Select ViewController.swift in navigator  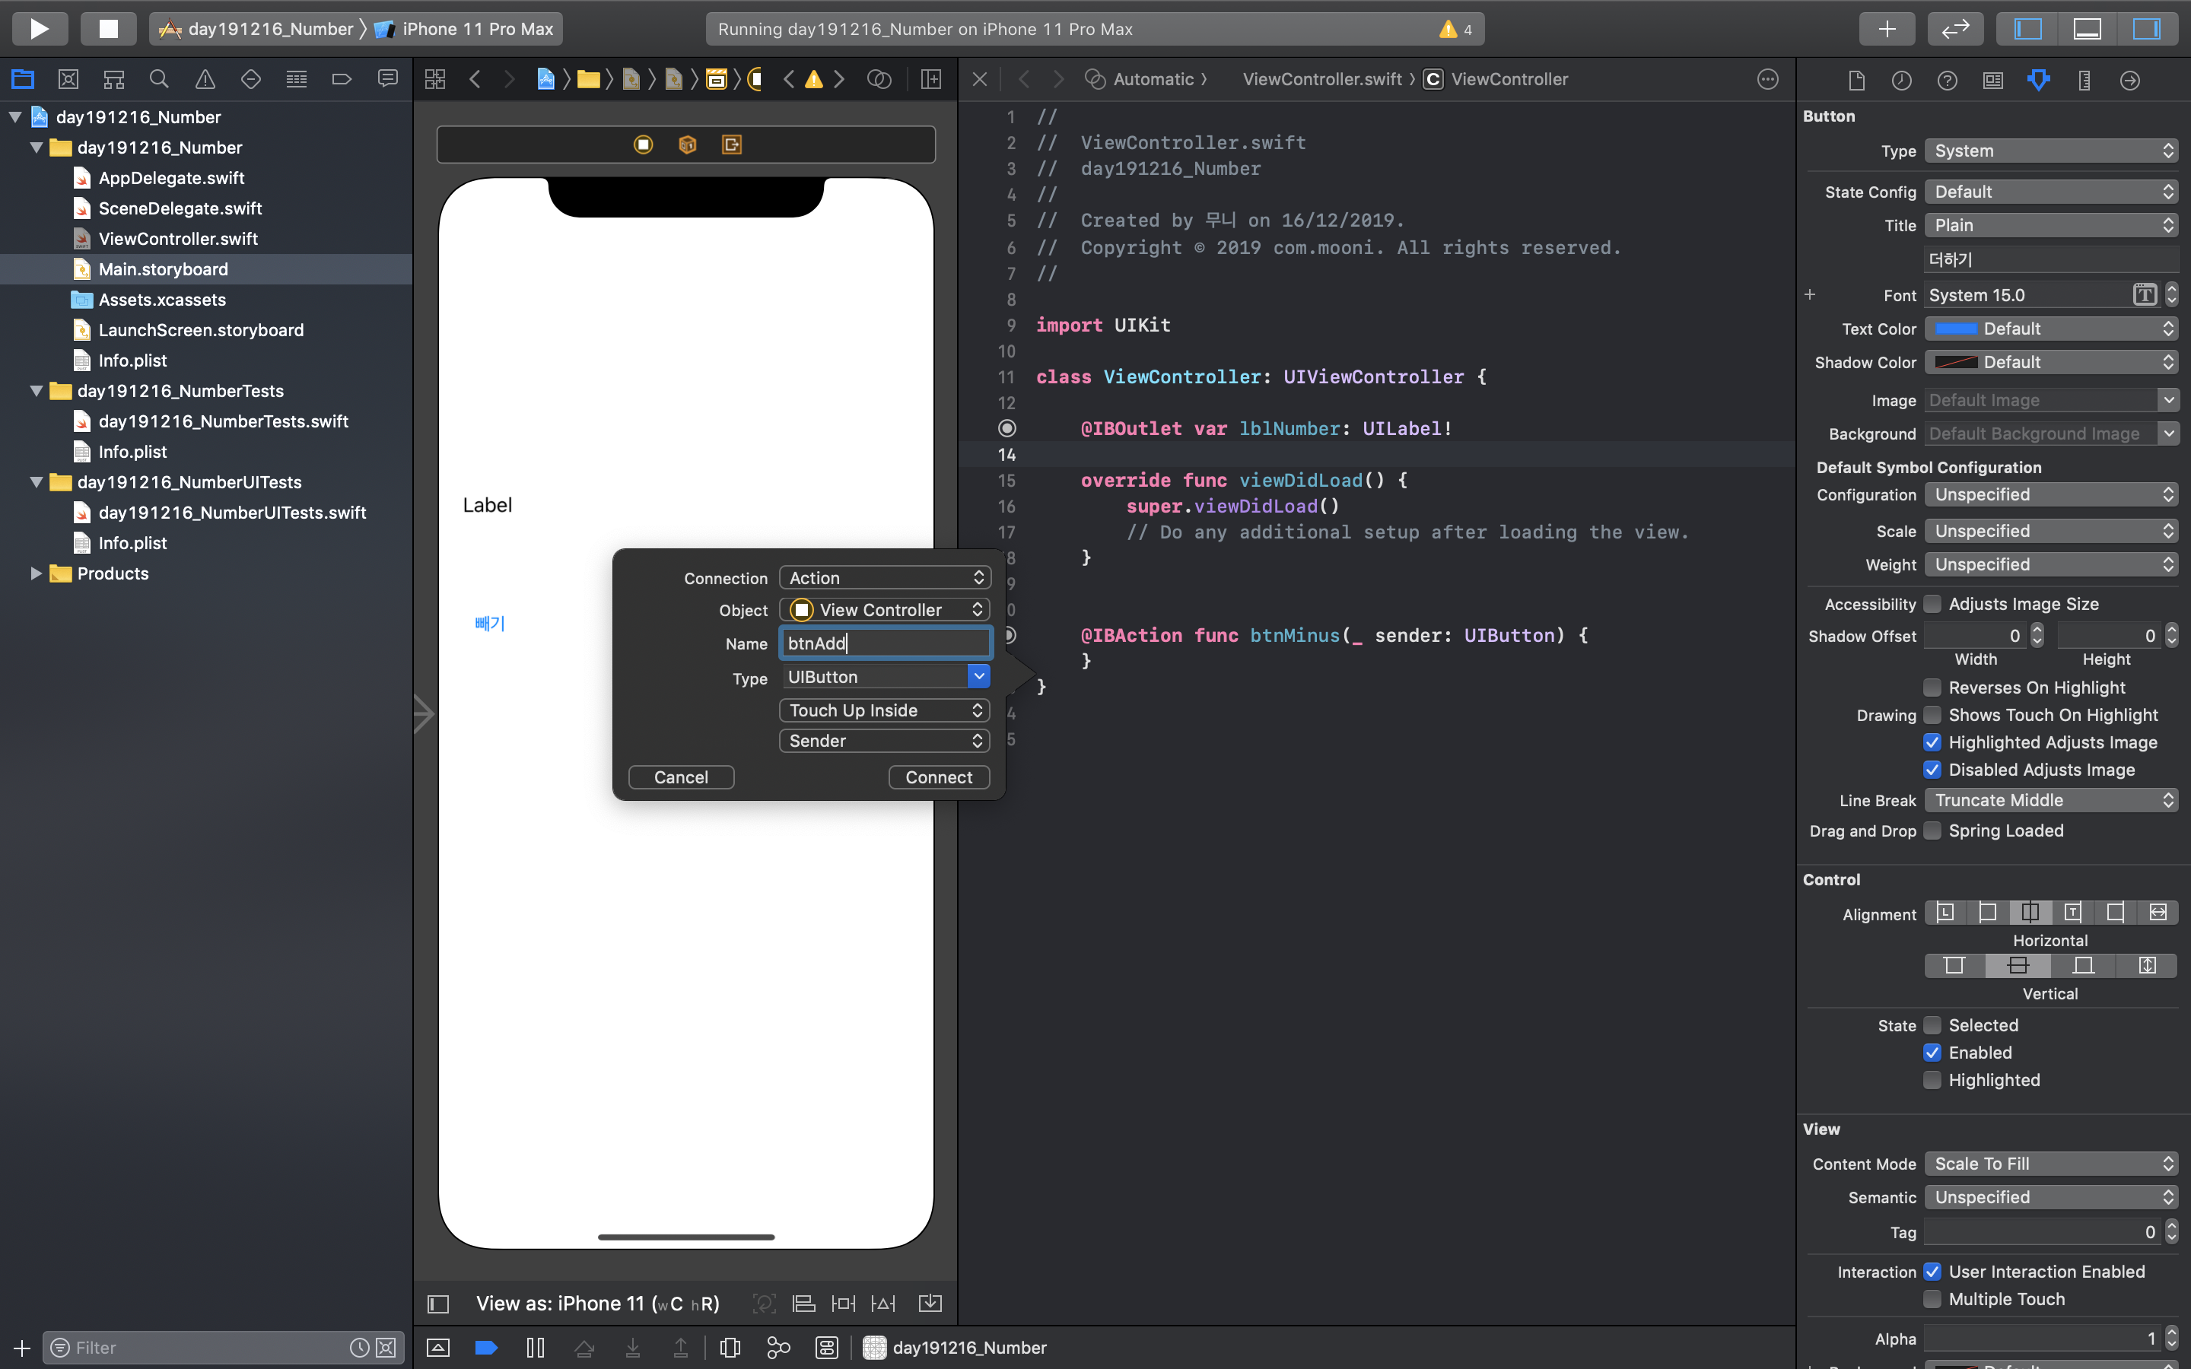pyautogui.click(x=177, y=239)
